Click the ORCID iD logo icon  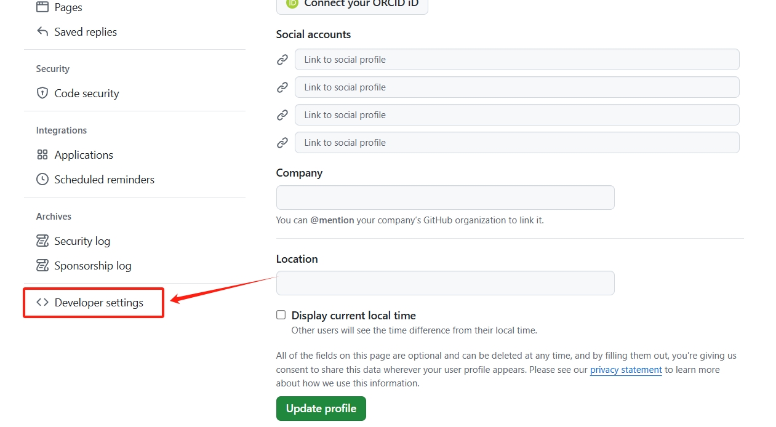(292, 3)
